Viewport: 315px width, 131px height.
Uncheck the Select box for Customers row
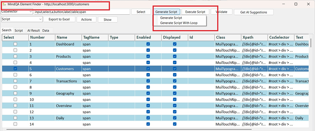click(15, 69)
